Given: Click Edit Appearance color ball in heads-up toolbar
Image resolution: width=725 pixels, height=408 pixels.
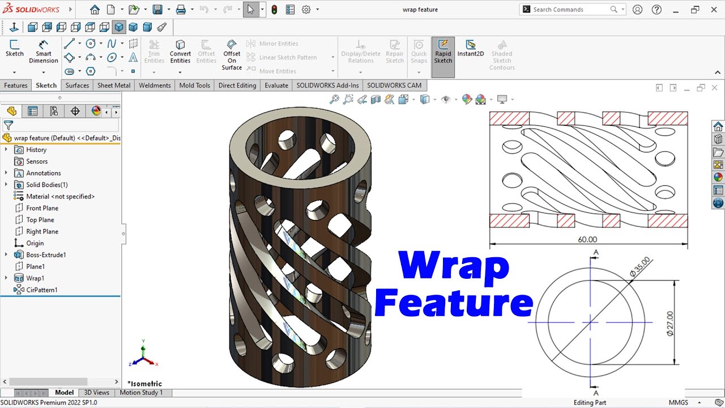Looking at the screenshot, I should [x=467, y=99].
